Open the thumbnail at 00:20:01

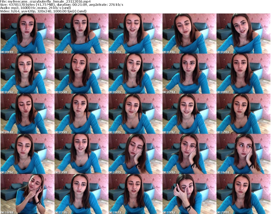pyautogui.click(x=243, y=194)
